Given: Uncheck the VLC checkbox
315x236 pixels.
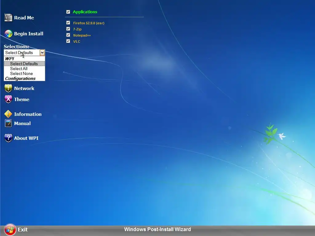Looking at the screenshot, I should (x=68, y=41).
